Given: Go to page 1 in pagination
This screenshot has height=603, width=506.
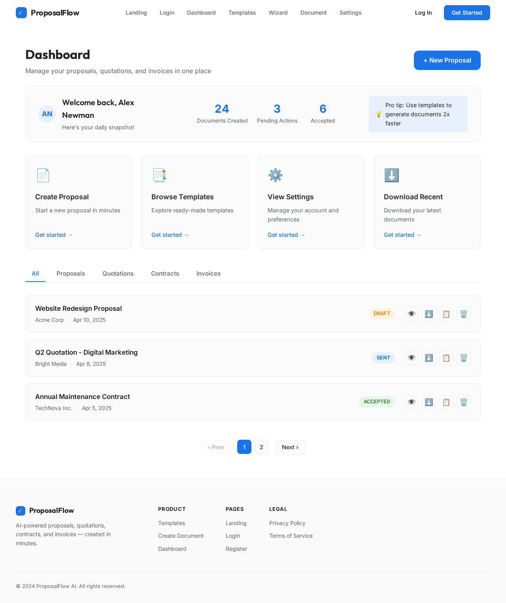Looking at the screenshot, I should point(244,447).
